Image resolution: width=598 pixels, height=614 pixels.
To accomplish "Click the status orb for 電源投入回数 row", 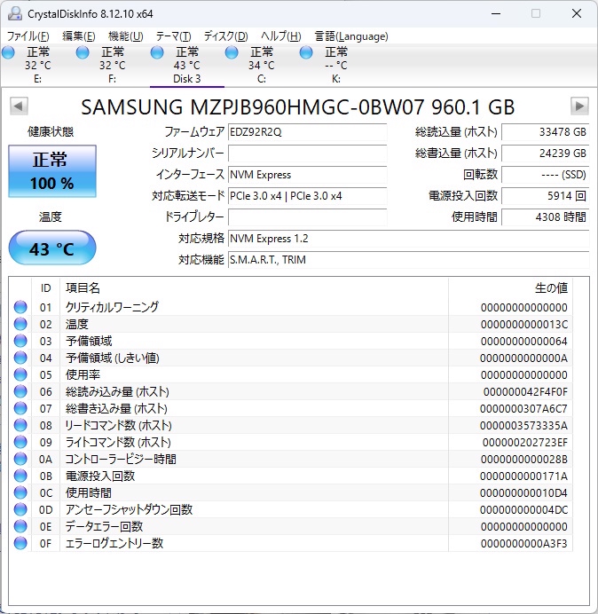I will (x=20, y=476).
